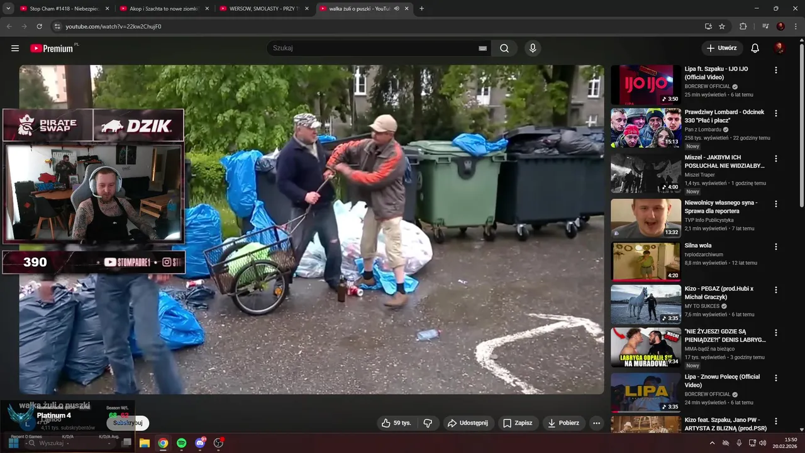
Task: Click the search magnifier button
Action: pos(504,48)
